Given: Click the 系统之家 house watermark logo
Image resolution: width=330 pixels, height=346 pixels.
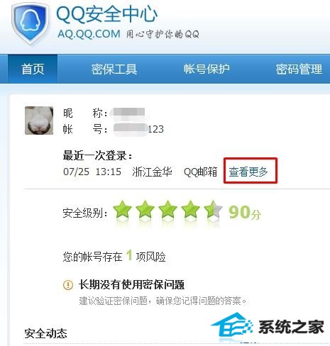Looking at the screenshot, I should 268,327.
